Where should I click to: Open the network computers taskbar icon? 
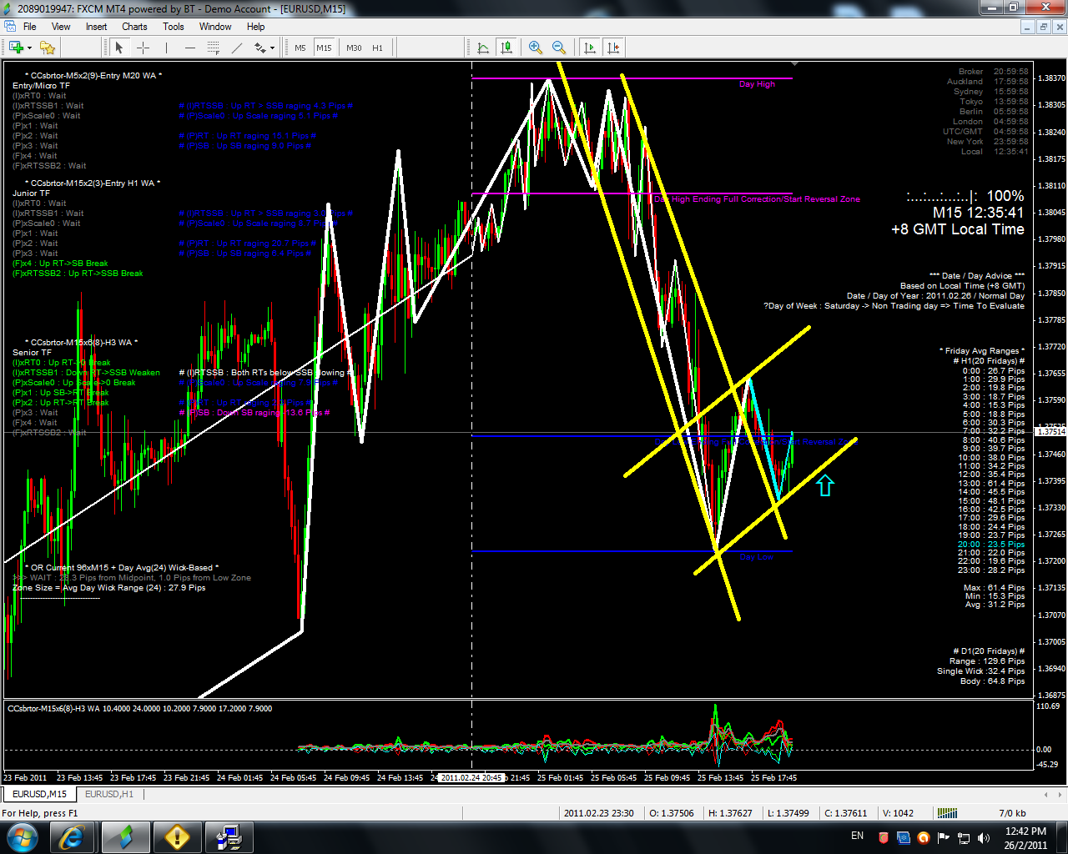coord(229,836)
